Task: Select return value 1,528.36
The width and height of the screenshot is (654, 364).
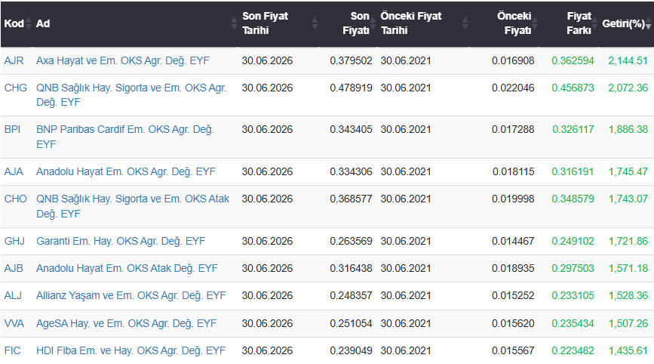Action: pyautogui.click(x=628, y=295)
